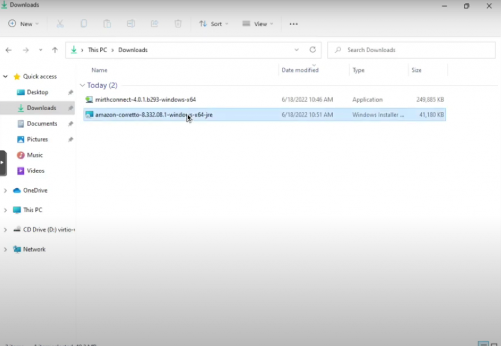
Task: Open CD Drive (D:) in sidebar
Action: click(49, 230)
